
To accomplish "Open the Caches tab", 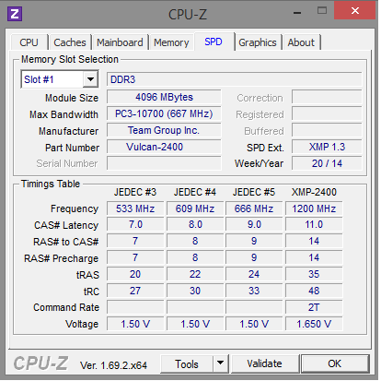I will click(x=70, y=42).
